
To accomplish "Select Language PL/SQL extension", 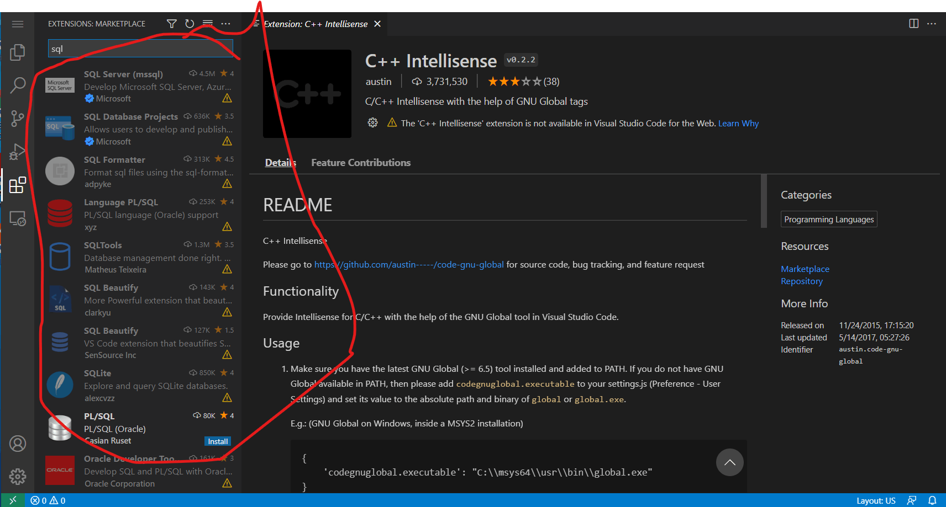I will point(138,214).
